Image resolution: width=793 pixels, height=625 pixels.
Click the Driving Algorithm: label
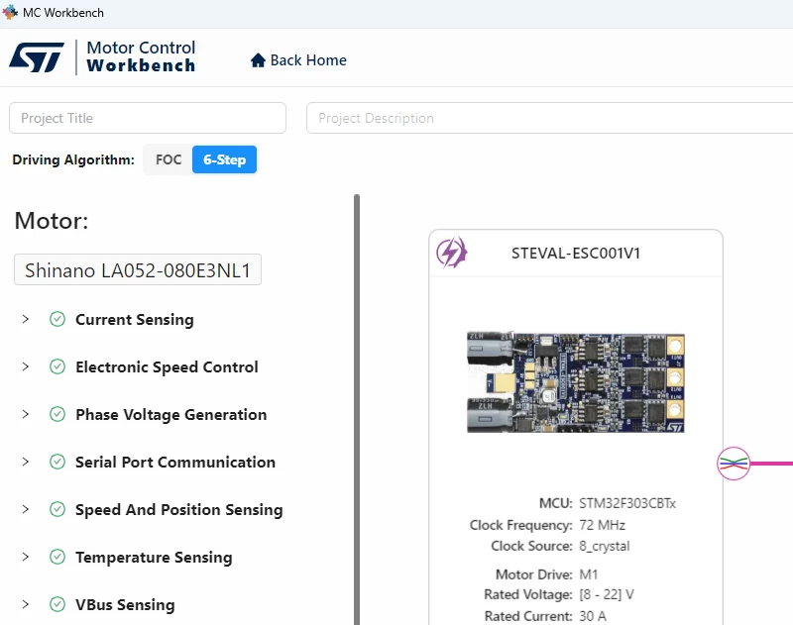click(73, 159)
